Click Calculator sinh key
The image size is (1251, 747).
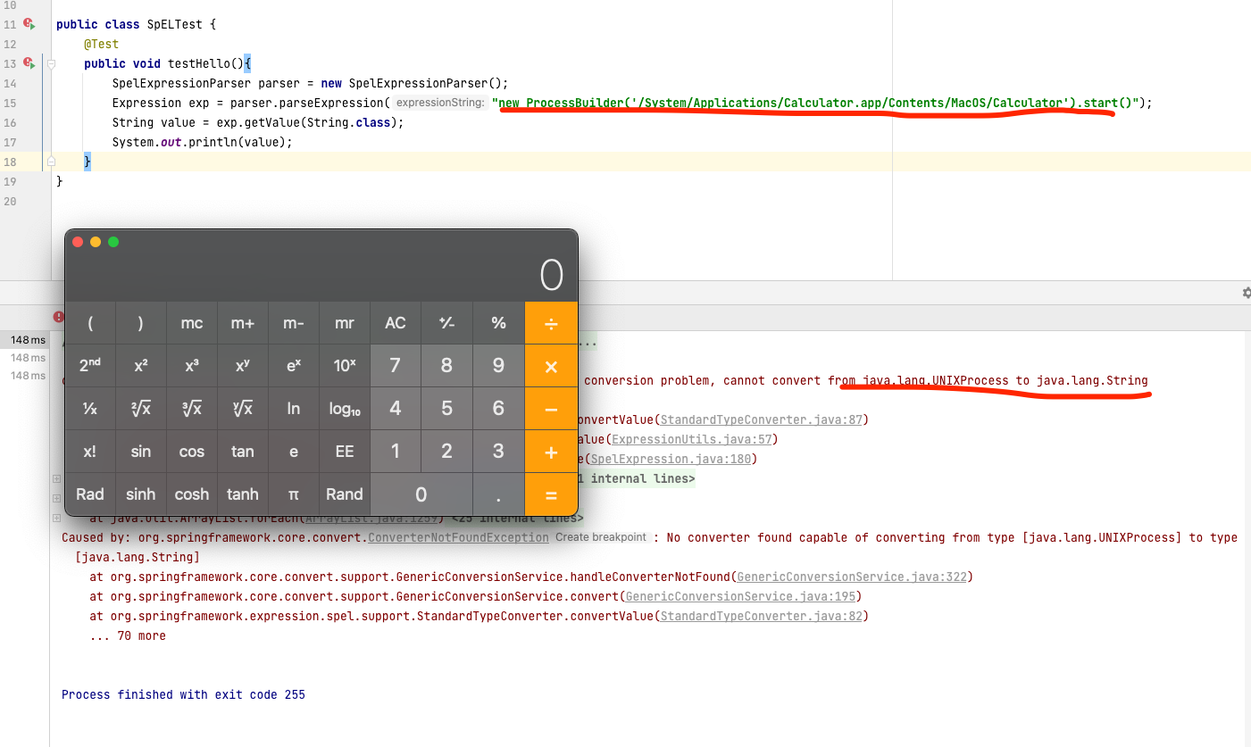pos(141,494)
